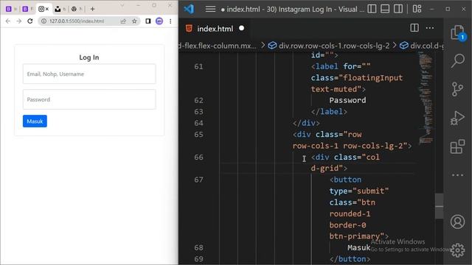Switch to first Bootstrap browser tab
This screenshot has height=265, width=472.
pyautogui.click(x=11, y=9)
